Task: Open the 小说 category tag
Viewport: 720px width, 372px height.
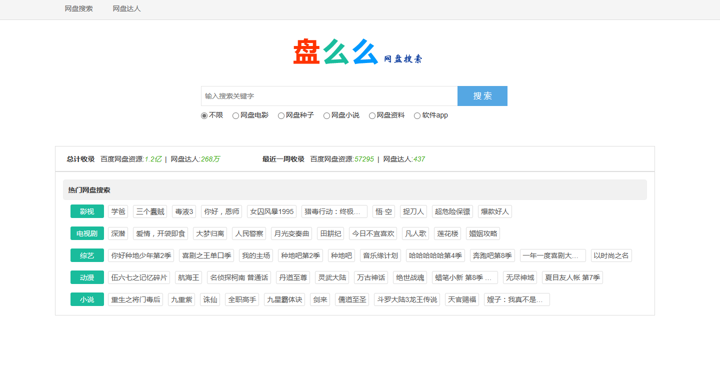Action: click(87, 299)
